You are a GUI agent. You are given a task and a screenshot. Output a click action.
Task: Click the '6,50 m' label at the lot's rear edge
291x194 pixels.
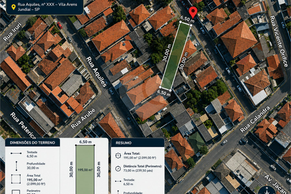coord(164,93)
